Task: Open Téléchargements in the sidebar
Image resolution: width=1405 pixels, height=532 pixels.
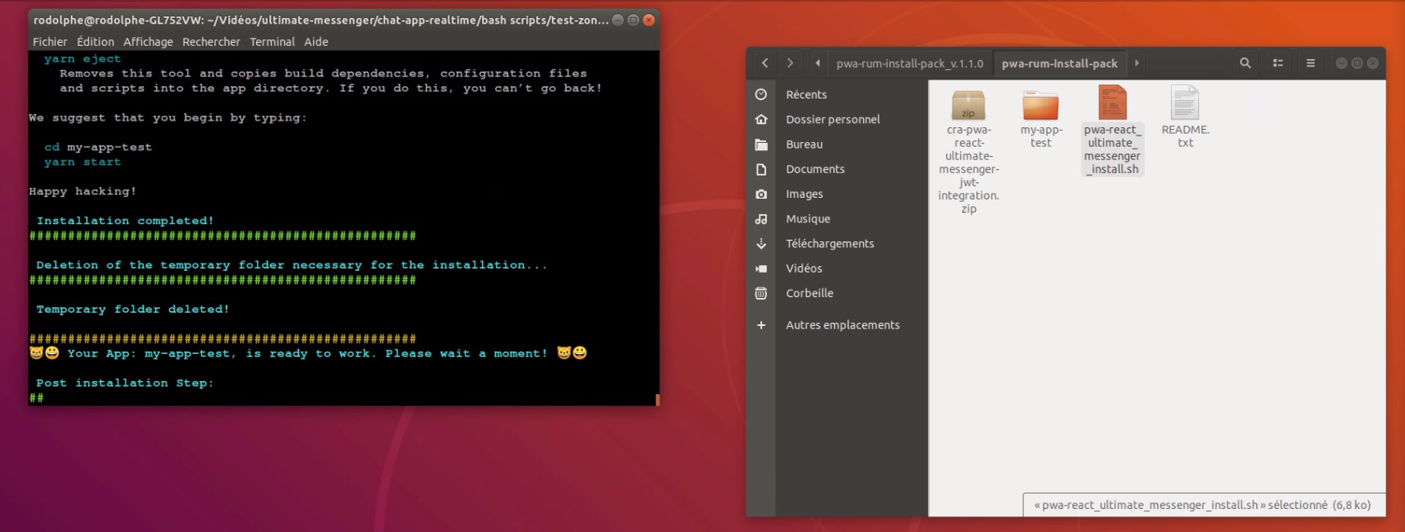Action: click(x=829, y=244)
